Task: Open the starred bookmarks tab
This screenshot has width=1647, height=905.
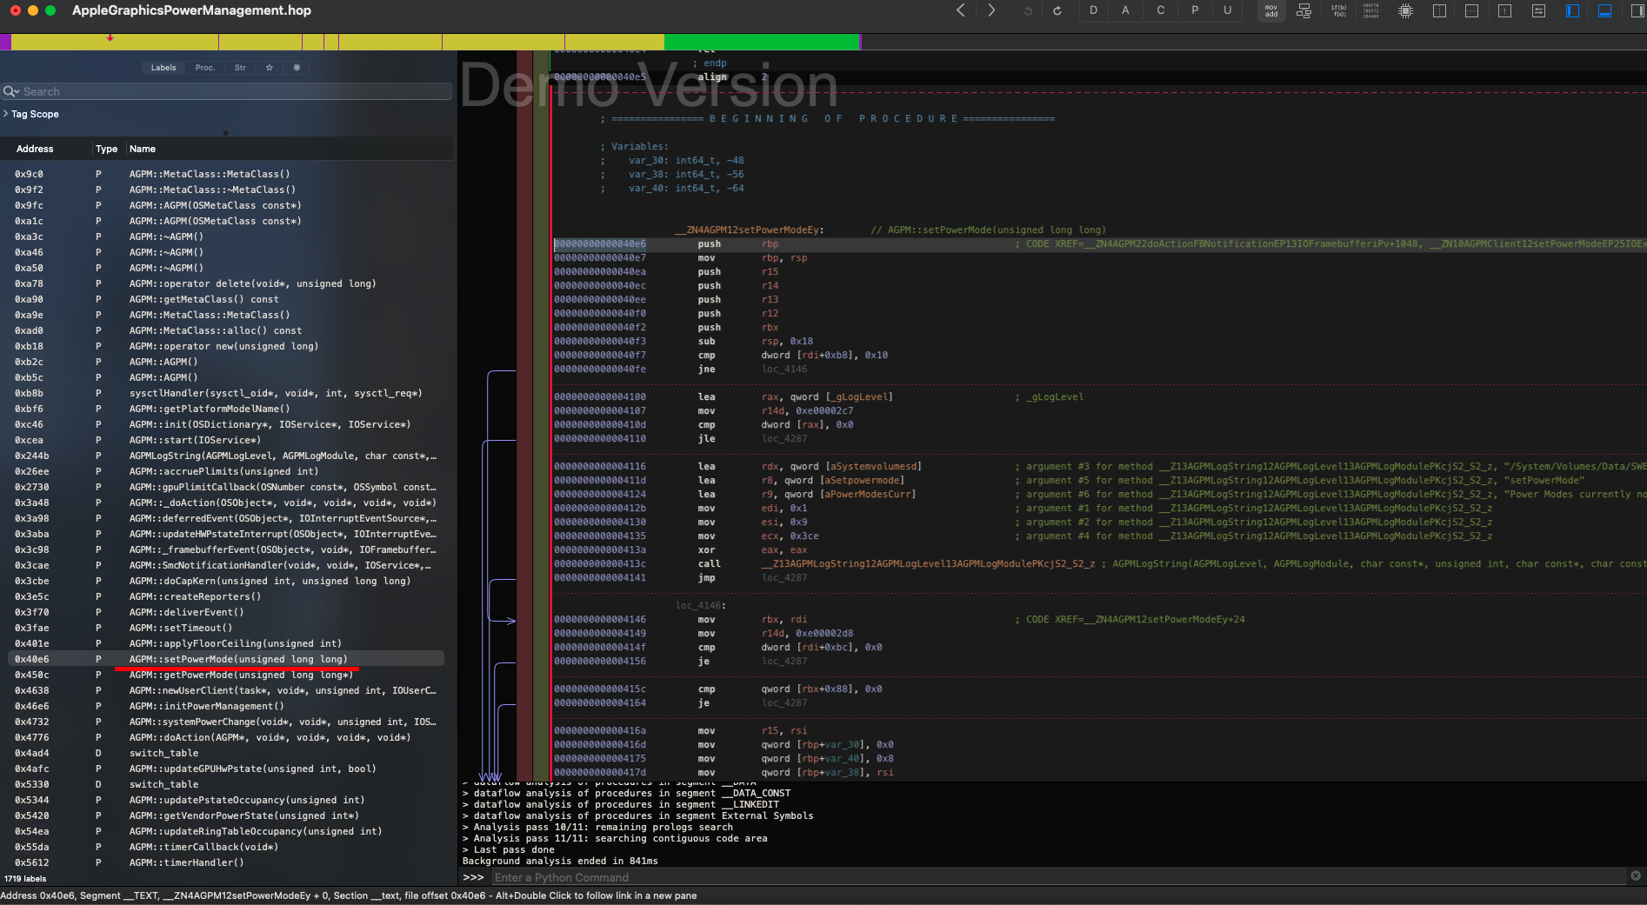Action: pyautogui.click(x=270, y=68)
